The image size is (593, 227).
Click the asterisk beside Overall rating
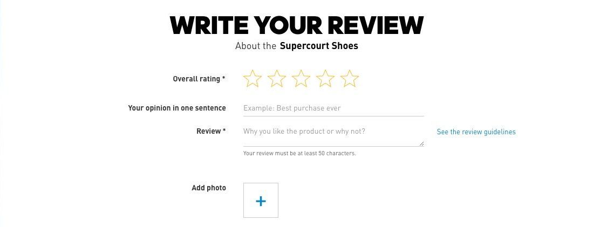click(224, 79)
